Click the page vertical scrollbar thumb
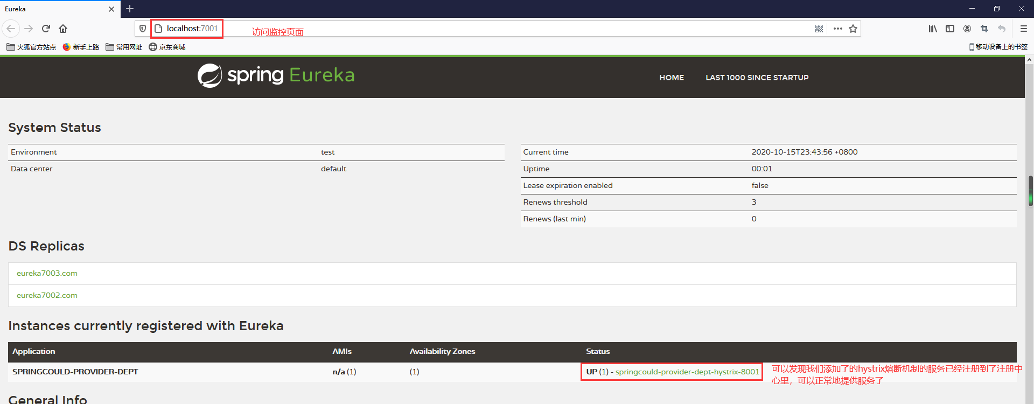The width and height of the screenshot is (1034, 404). [1030, 191]
